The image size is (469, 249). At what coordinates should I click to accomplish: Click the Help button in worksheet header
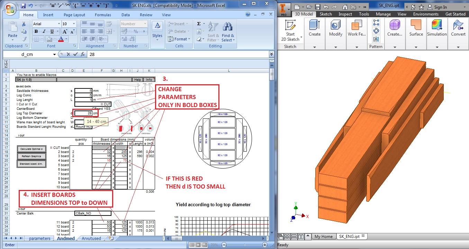tap(137, 79)
